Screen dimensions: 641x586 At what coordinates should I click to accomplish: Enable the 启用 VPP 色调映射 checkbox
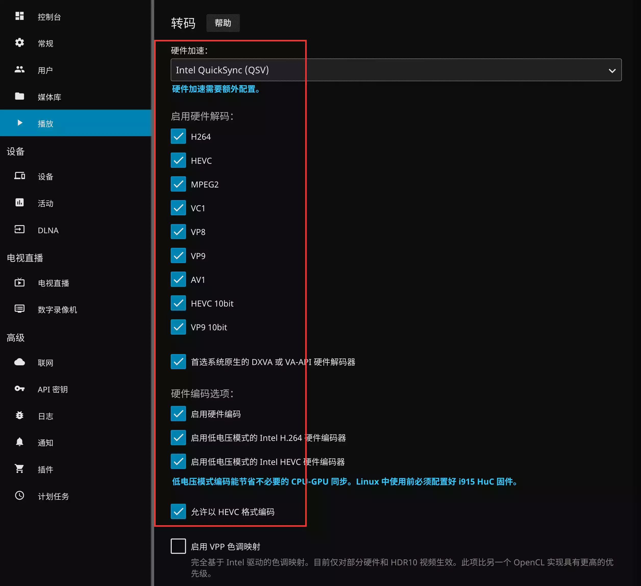178,546
